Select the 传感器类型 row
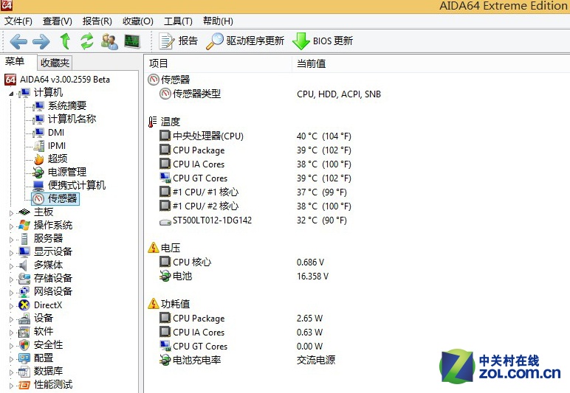The image size is (570, 393). pos(269,94)
